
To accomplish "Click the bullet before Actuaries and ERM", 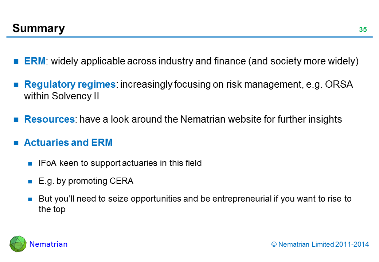I will pos(16,143).
